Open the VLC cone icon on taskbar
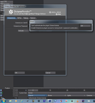 coord(78,101)
